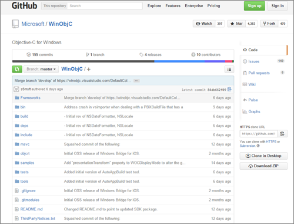Select the Issues tab in sidebar
The image size is (294, 224).
[263, 61]
